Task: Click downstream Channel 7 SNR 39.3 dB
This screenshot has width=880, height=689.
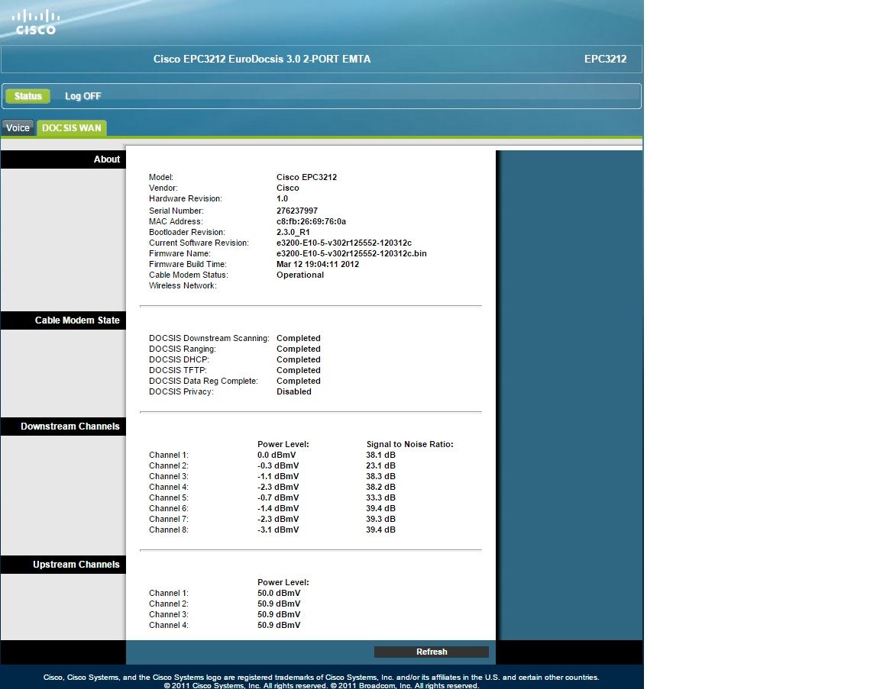Action: 380,519
